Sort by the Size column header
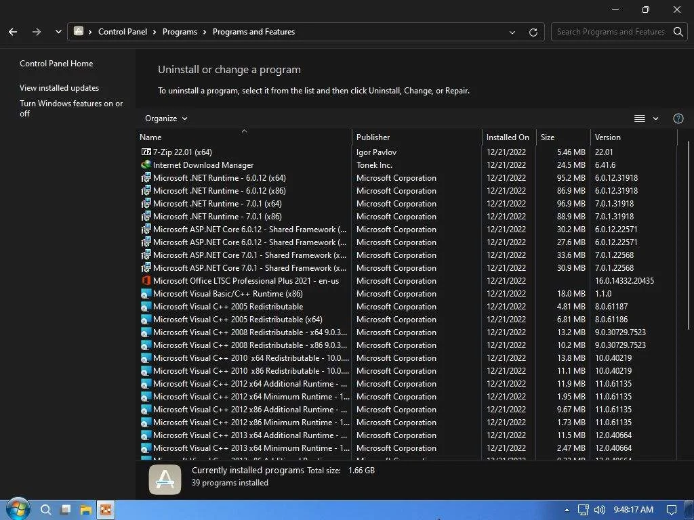The height and width of the screenshot is (520, 694). [x=563, y=137]
